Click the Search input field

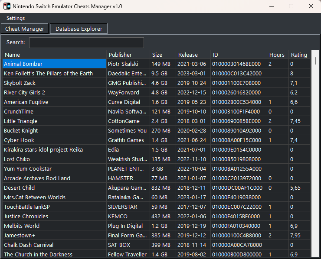coord(86,42)
